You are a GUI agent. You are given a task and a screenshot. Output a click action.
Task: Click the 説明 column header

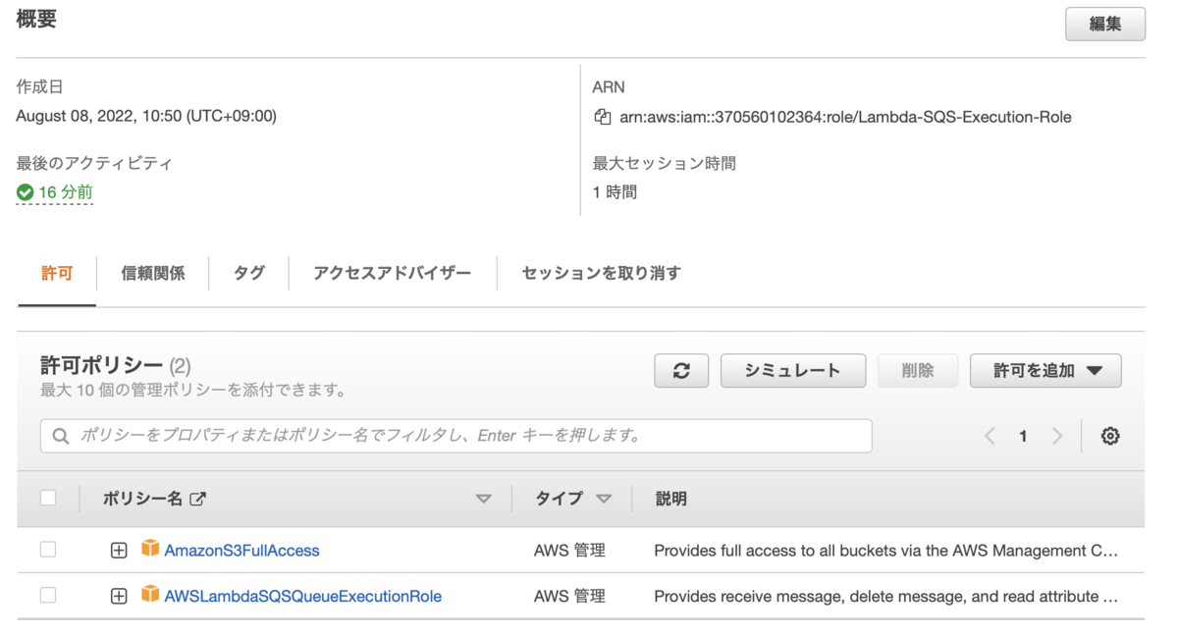point(671,499)
